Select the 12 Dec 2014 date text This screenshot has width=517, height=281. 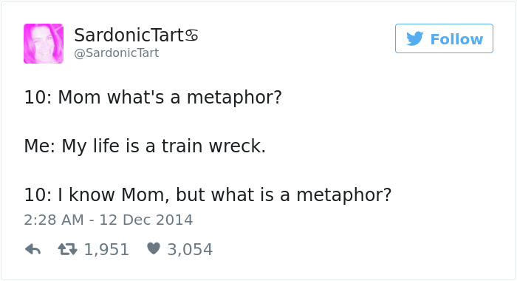pos(146,220)
